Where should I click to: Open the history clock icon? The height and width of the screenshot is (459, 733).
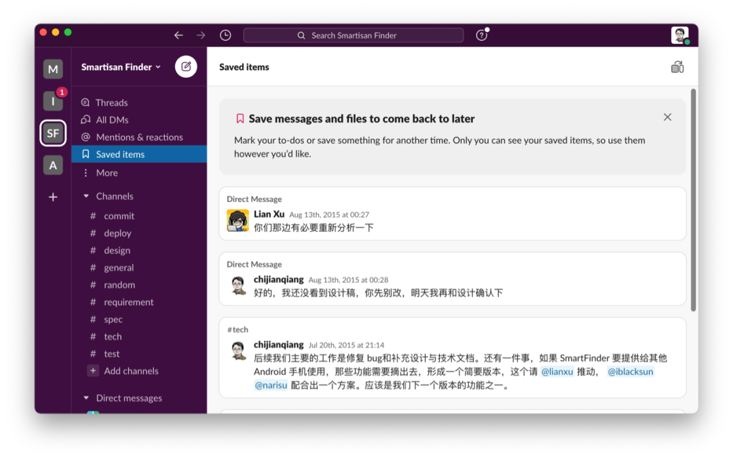(225, 35)
